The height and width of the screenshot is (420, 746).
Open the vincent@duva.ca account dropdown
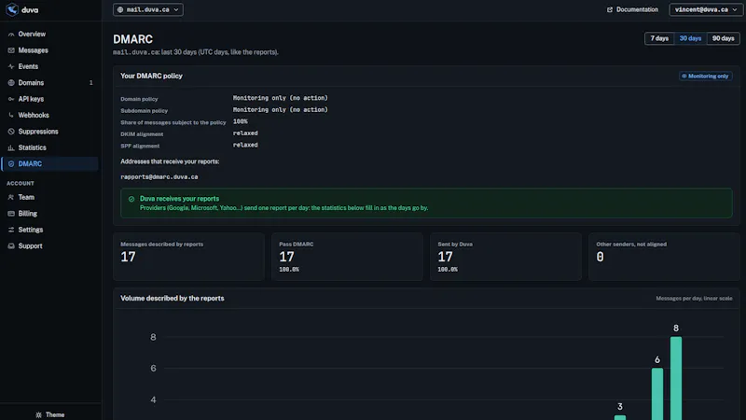click(705, 9)
